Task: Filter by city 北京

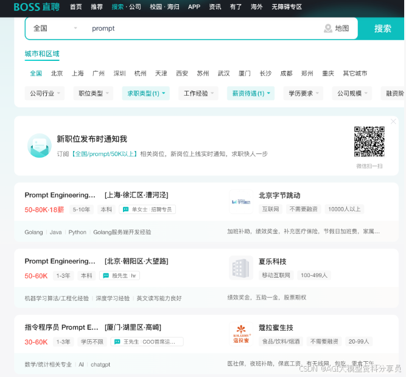Action: coord(57,73)
